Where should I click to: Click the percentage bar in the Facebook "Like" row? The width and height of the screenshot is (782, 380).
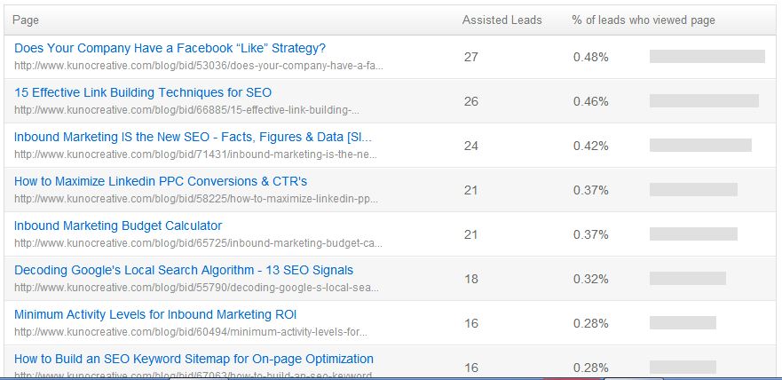(x=707, y=57)
